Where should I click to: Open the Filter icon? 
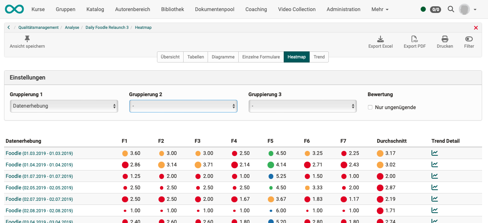[469, 41]
